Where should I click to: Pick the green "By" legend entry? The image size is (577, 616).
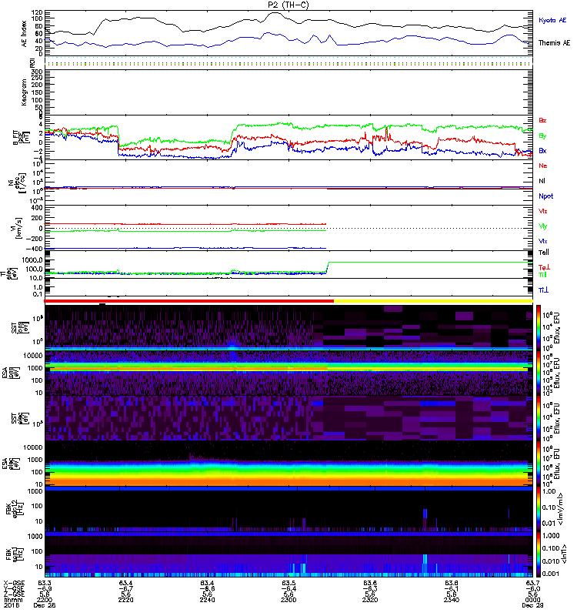click(542, 136)
